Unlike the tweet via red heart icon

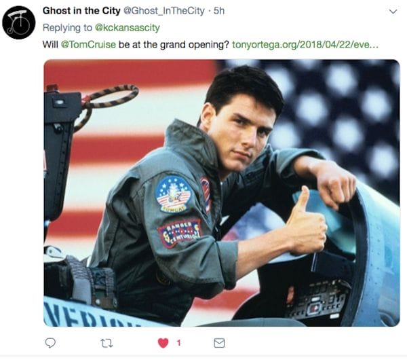tap(163, 343)
